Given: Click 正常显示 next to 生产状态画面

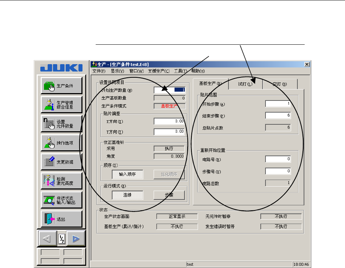Looking at the screenshot, I should [x=177, y=217].
